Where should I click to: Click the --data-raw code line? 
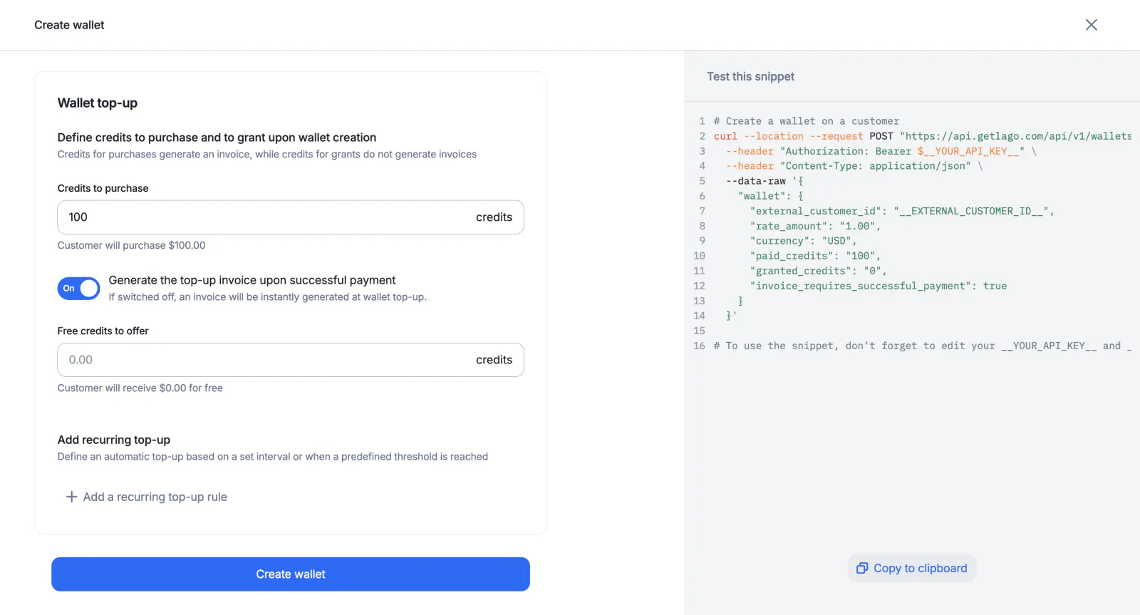765,181
